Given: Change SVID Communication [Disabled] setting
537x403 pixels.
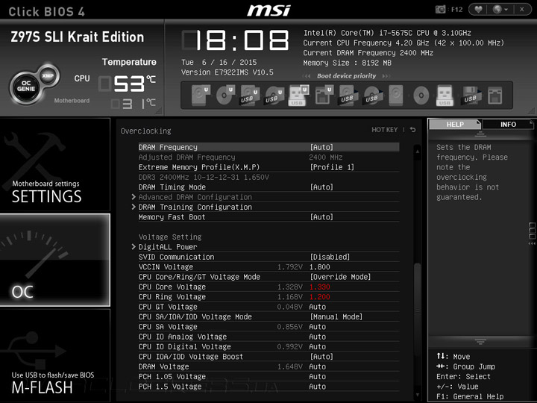Looking at the screenshot, I should coord(330,257).
